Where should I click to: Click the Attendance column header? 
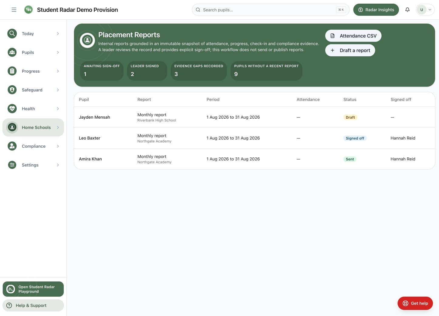pos(308,99)
